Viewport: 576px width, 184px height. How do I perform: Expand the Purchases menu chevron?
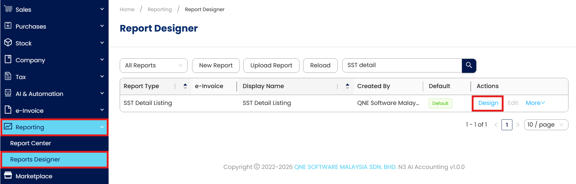coord(102,26)
